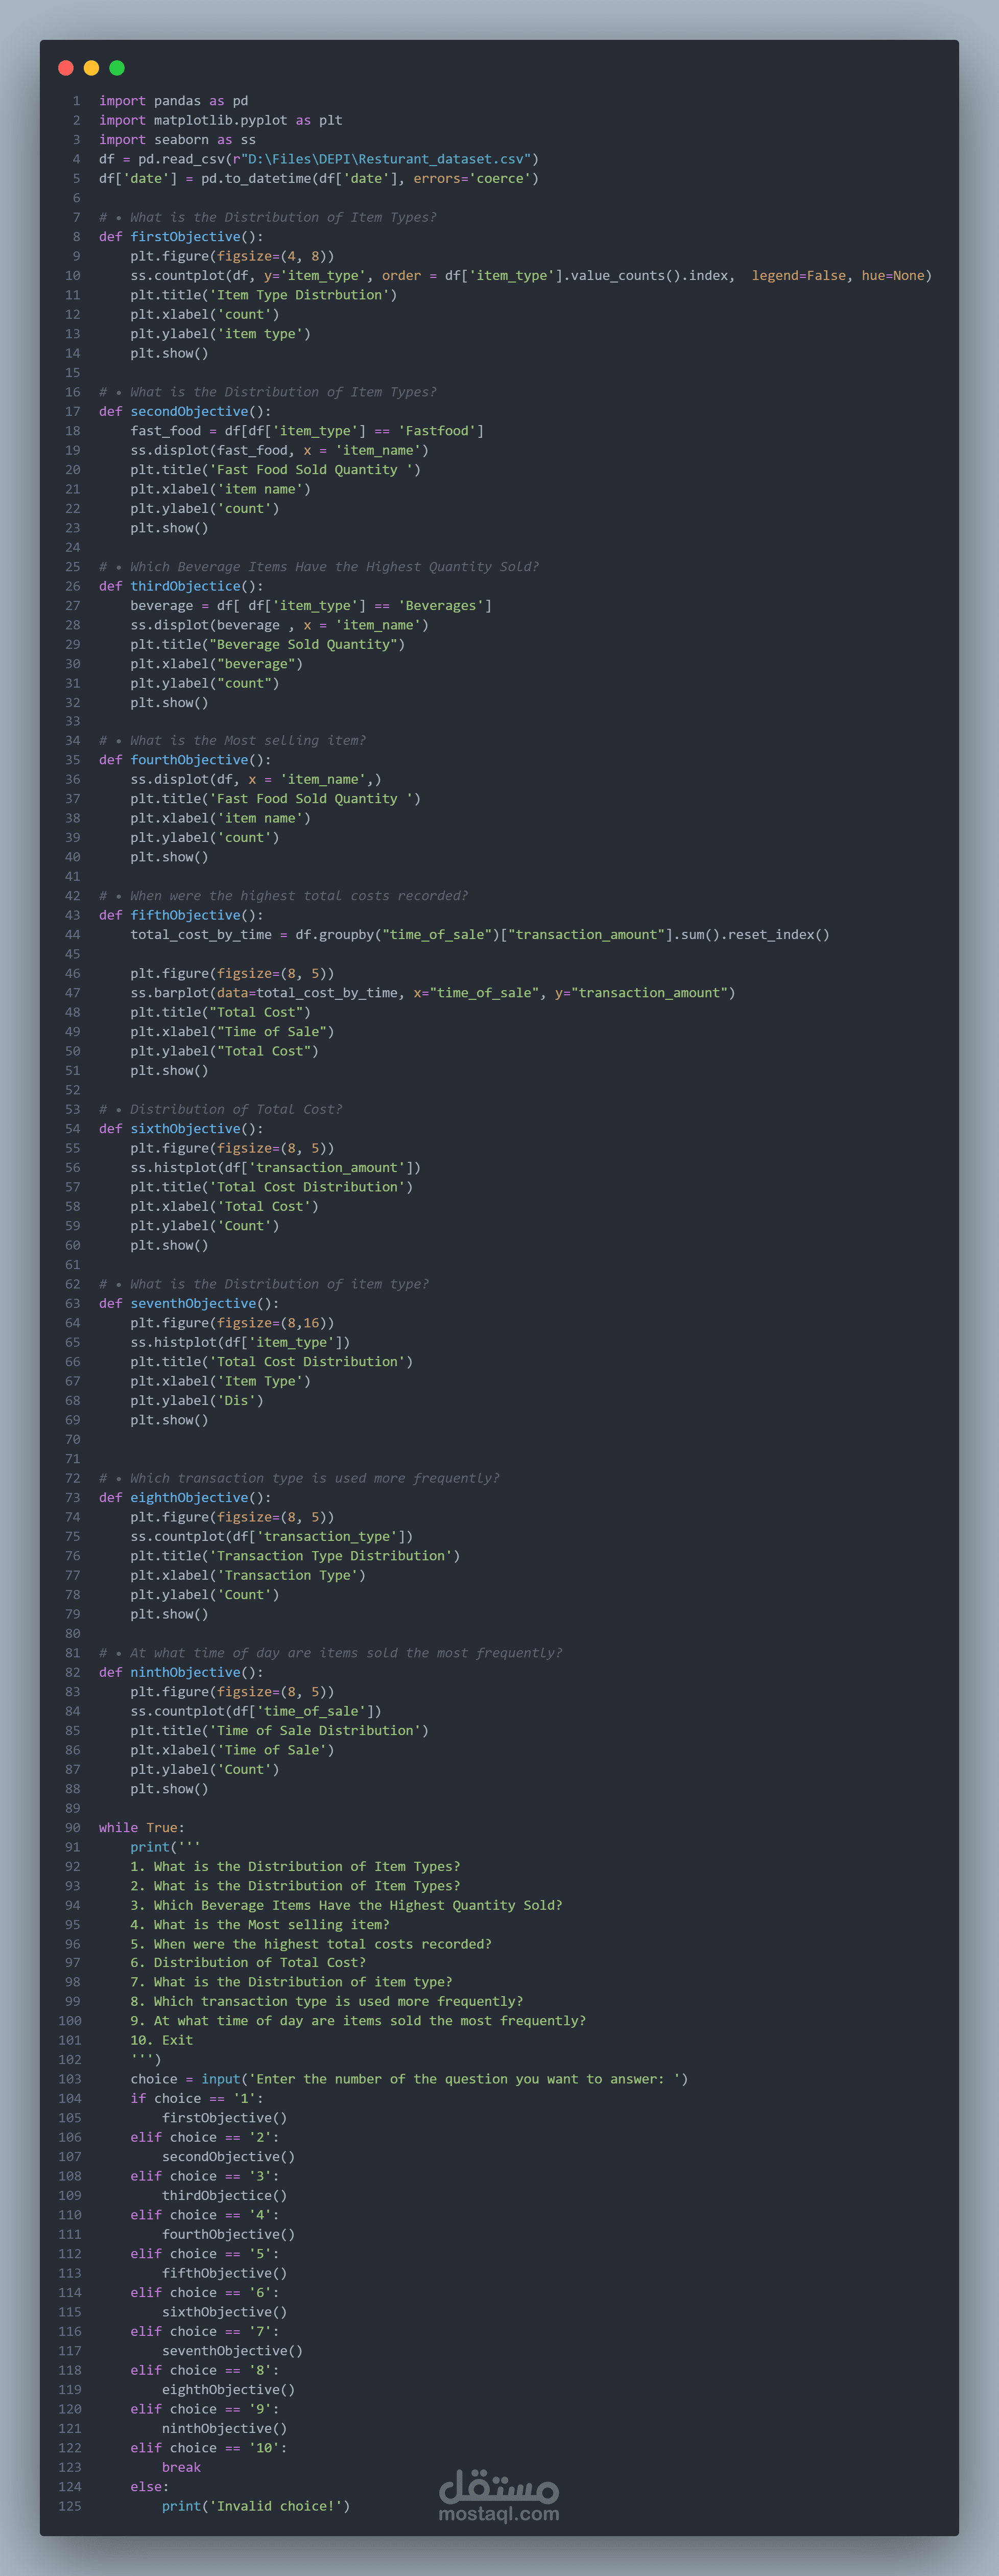Click the 'fast_food = df[...]' assignment line
999x2576 pixels.
[307, 431]
